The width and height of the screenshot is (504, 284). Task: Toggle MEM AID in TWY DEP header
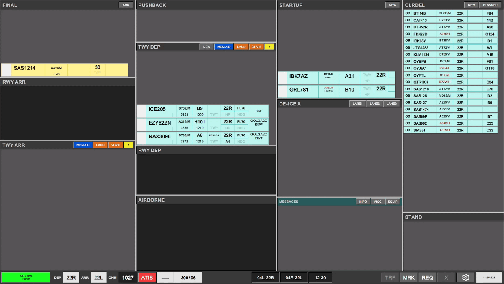click(x=224, y=47)
